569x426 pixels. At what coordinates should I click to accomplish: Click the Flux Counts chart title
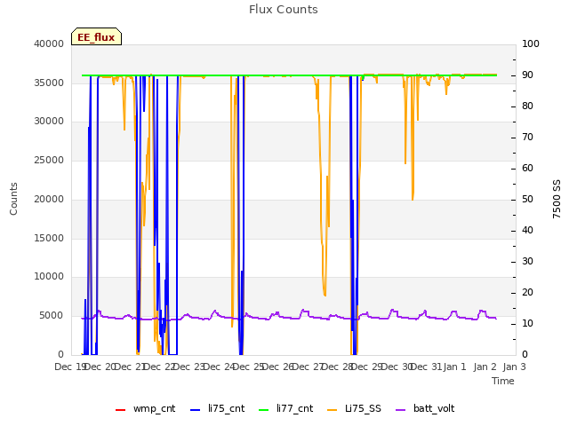pyautogui.click(x=284, y=10)
